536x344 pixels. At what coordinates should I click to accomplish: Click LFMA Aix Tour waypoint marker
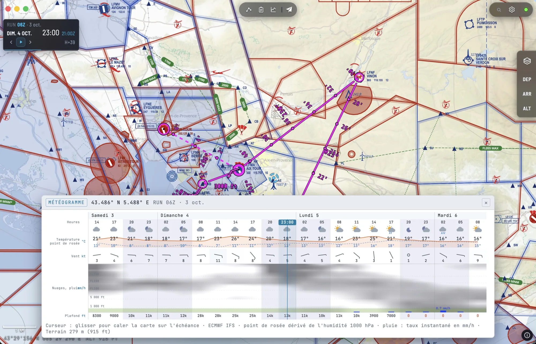[239, 170]
